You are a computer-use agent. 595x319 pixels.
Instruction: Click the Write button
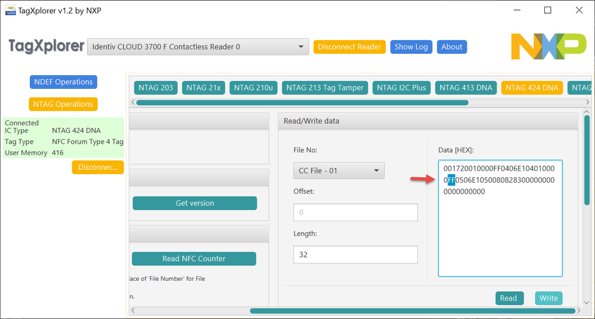click(x=548, y=298)
